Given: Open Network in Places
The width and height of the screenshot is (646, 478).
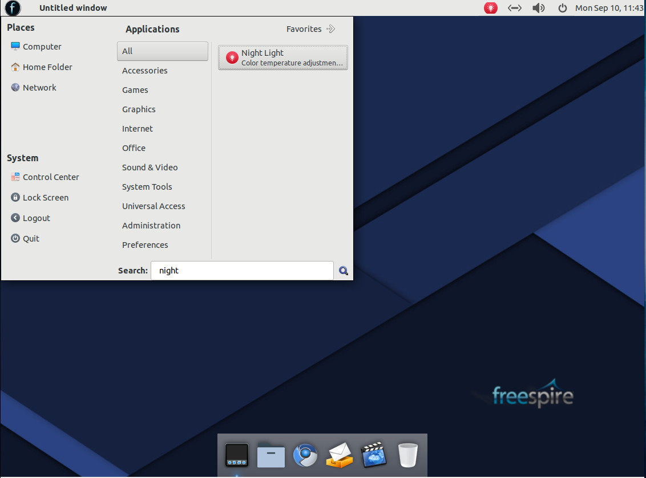Looking at the screenshot, I should (34, 88).
